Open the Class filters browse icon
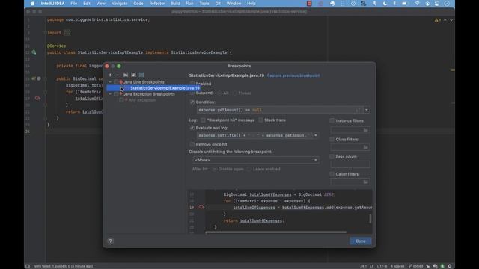The height and width of the screenshot is (269, 479). [365, 147]
